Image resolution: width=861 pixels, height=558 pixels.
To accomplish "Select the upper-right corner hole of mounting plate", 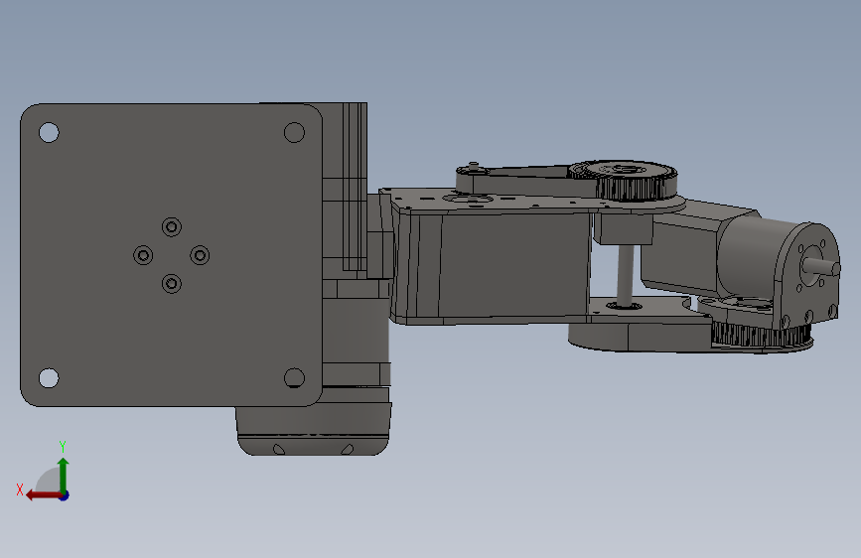I will pos(294,132).
